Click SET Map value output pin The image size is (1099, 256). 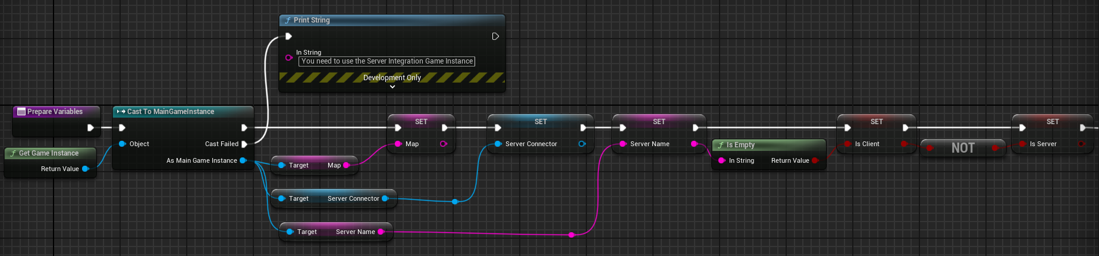coord(444,144)
